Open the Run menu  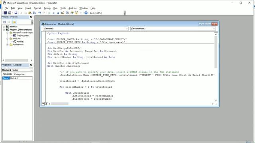click(55, 8)
